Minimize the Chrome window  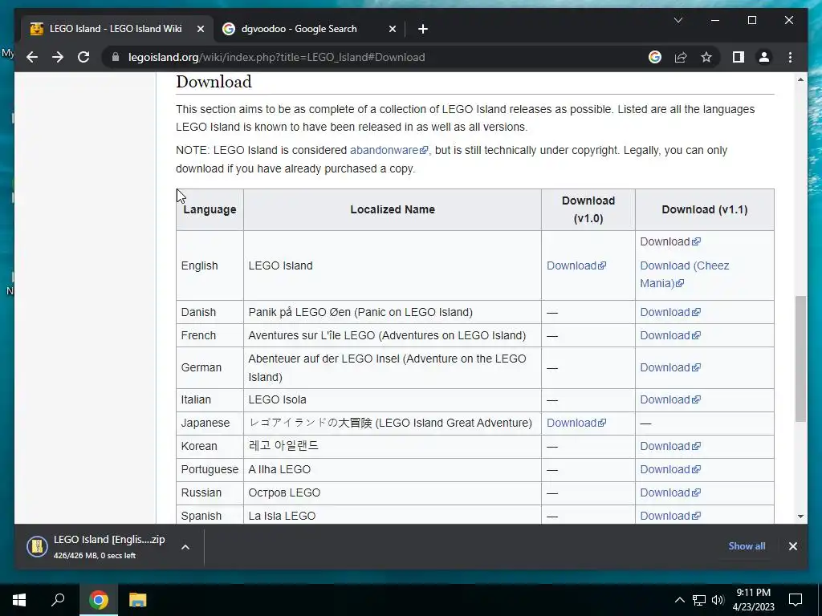point(715,20)
